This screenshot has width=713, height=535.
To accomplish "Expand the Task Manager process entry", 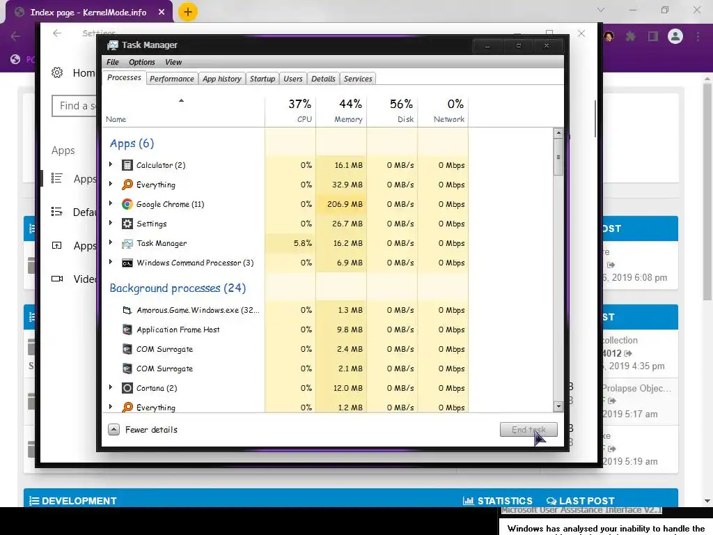I will point(111,242).
